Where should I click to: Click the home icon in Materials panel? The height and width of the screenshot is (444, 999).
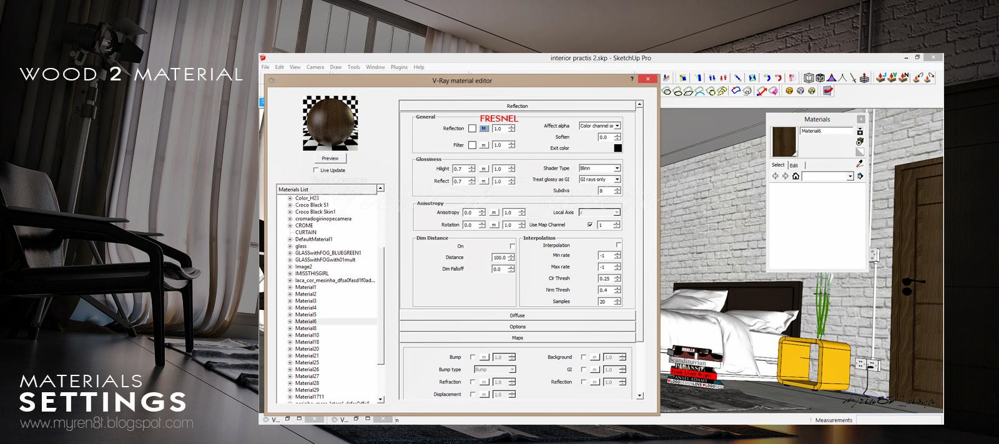coord(795,176)
